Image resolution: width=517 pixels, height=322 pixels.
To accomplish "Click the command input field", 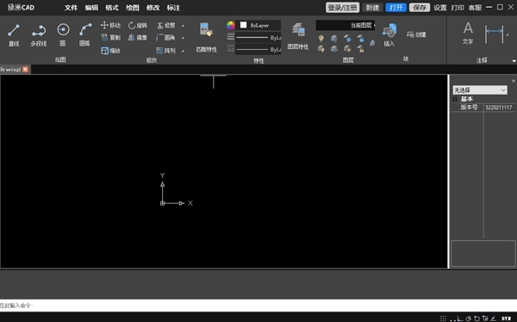I will 258,306.
